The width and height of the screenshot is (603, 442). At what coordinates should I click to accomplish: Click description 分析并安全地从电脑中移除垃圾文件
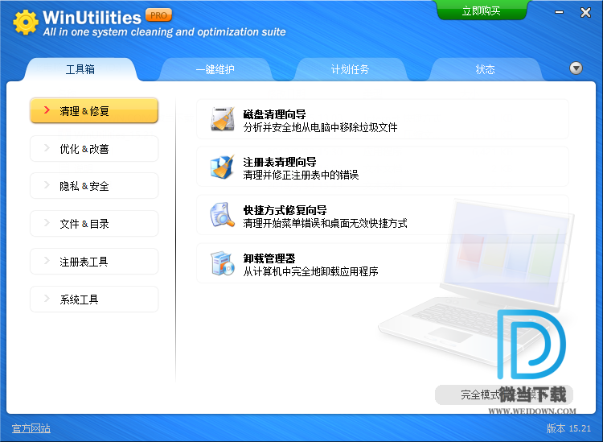tap(320, 127)
